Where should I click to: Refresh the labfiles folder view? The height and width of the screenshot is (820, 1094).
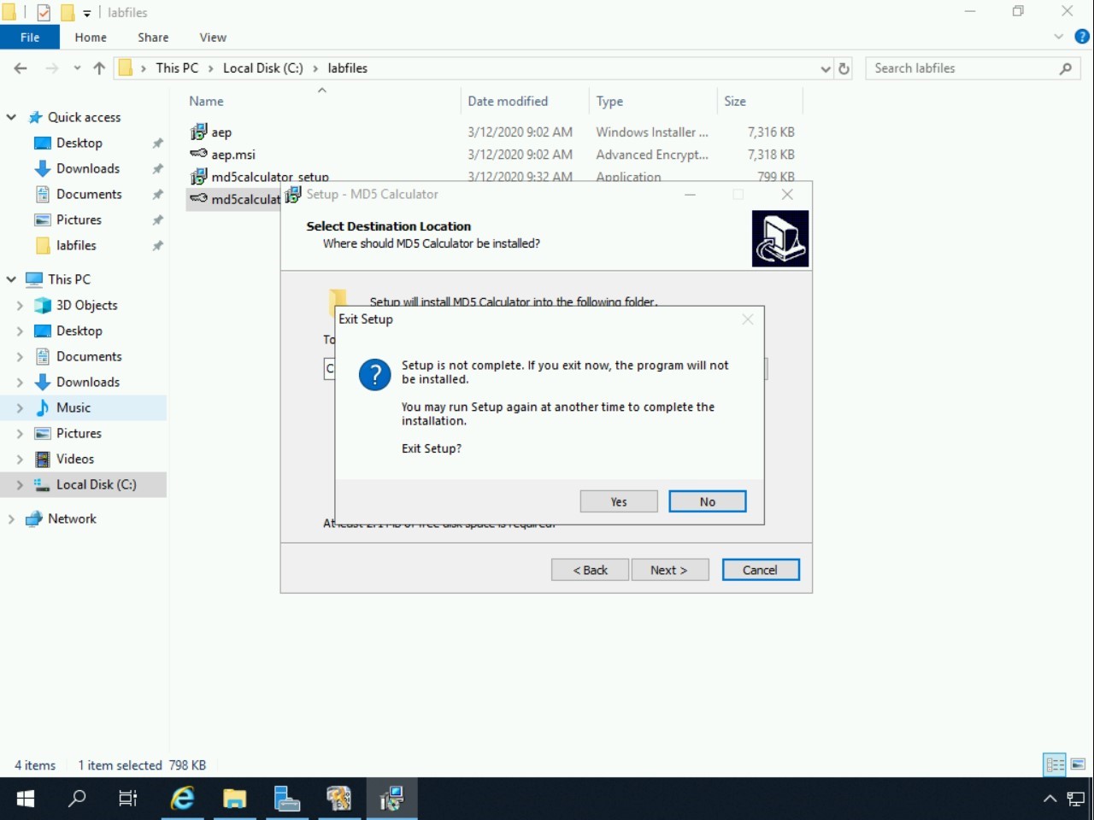click(x=844, y=68)
